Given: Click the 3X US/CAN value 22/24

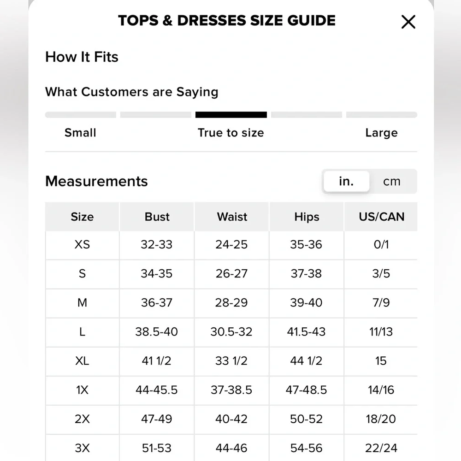Looking at the screenshot, I should [381, 448].
